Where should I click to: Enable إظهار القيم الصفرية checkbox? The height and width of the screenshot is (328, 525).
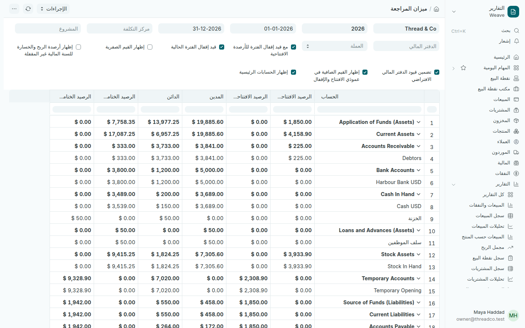tap(150, 47)
